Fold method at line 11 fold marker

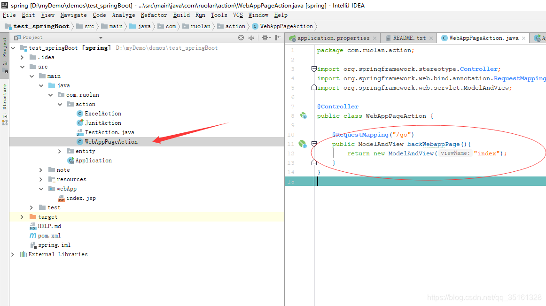click(314, 144)
